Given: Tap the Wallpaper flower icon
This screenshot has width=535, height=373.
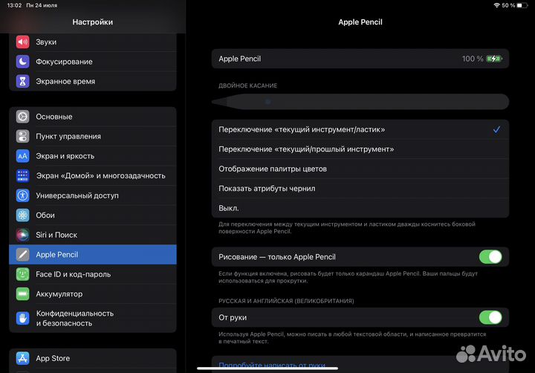Looking at the screenshot, I should tap(23, 215).
